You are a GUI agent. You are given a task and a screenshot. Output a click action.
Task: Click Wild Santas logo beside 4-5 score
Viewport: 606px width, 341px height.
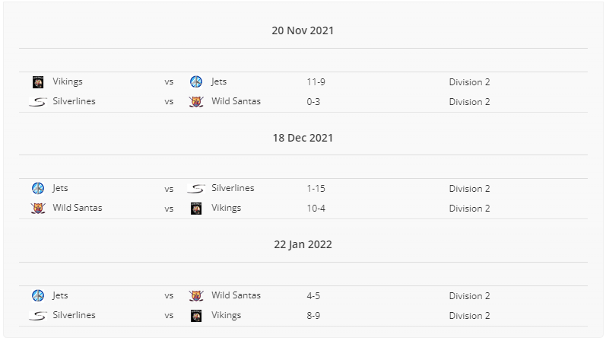click(196, 296)
